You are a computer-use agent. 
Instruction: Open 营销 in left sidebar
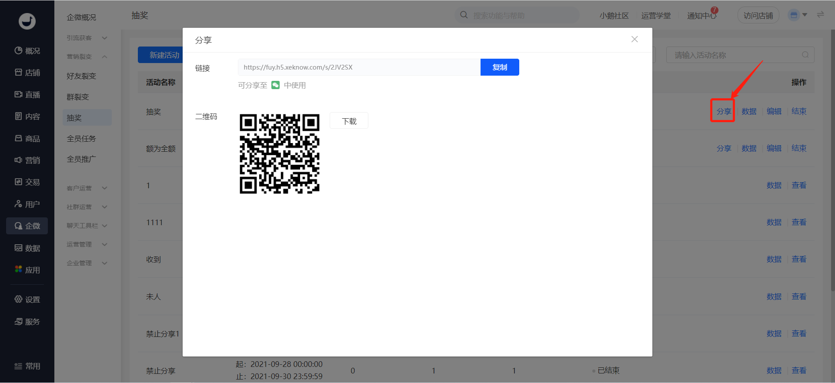(x=27, y=160)
